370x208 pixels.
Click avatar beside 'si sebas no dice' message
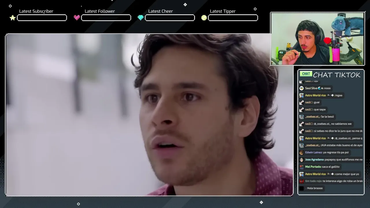pos(301,131)
